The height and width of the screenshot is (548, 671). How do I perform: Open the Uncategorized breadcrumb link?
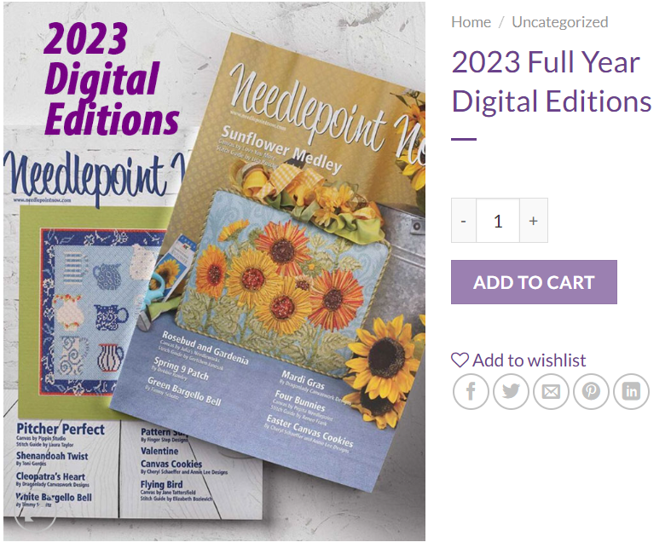coord(560,22)
